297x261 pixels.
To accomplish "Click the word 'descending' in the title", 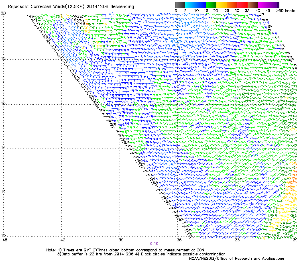I will click(x=122, y=7).
